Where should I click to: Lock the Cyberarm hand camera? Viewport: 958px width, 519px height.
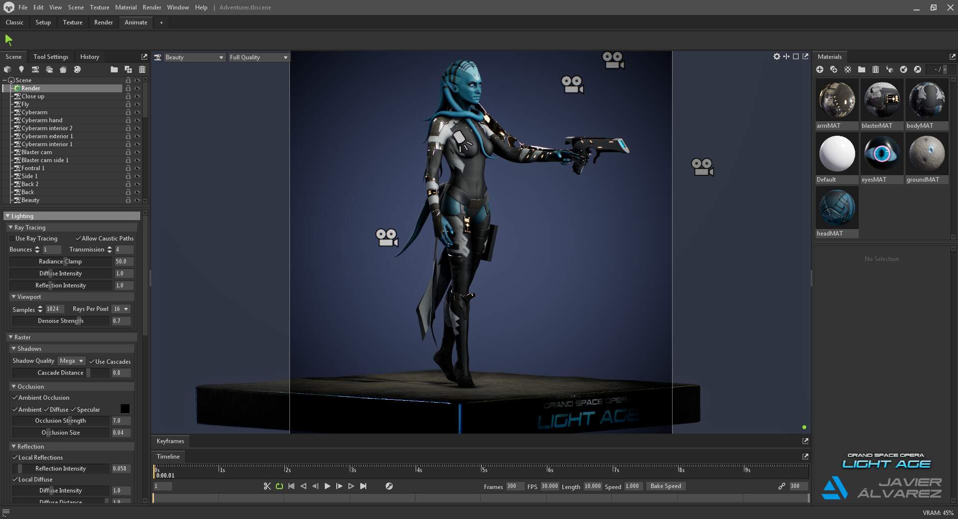128,120
